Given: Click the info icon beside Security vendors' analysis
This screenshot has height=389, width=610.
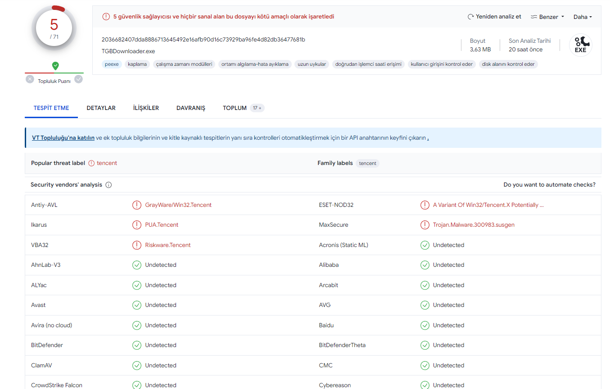Looking at the screenshot, I should (108, 185).
